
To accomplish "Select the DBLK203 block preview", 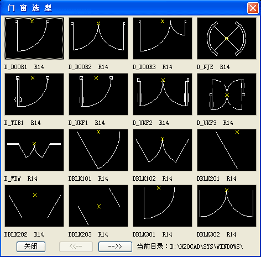I will pyautogui.click(x=98, y=206).
